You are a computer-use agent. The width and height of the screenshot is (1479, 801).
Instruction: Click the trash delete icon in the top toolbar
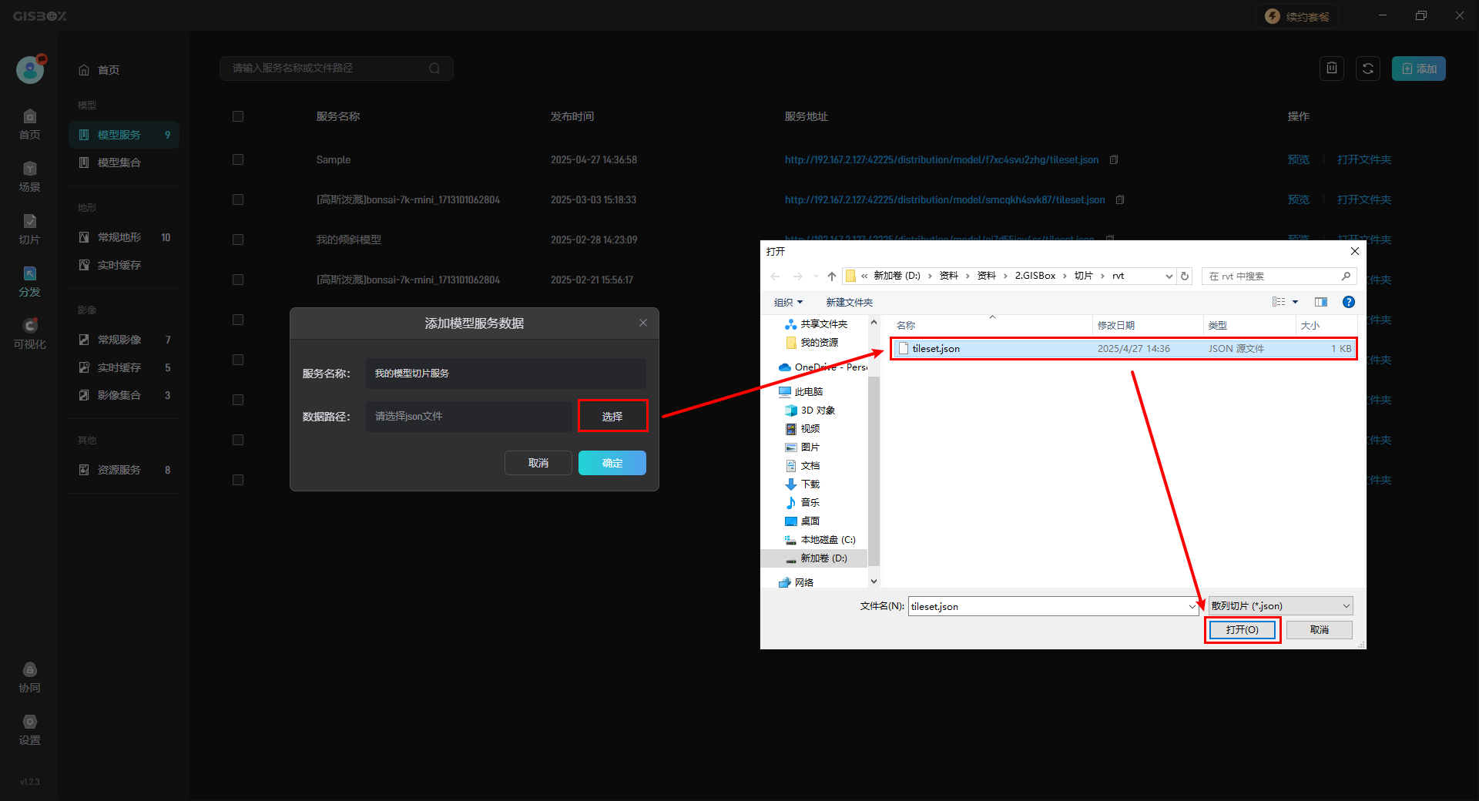[x=1331, y=69]
